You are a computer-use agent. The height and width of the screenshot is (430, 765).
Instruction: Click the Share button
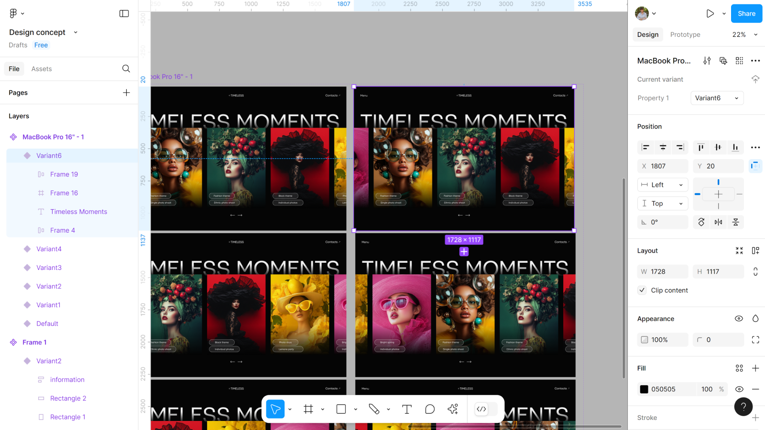(x=746, y=13)
